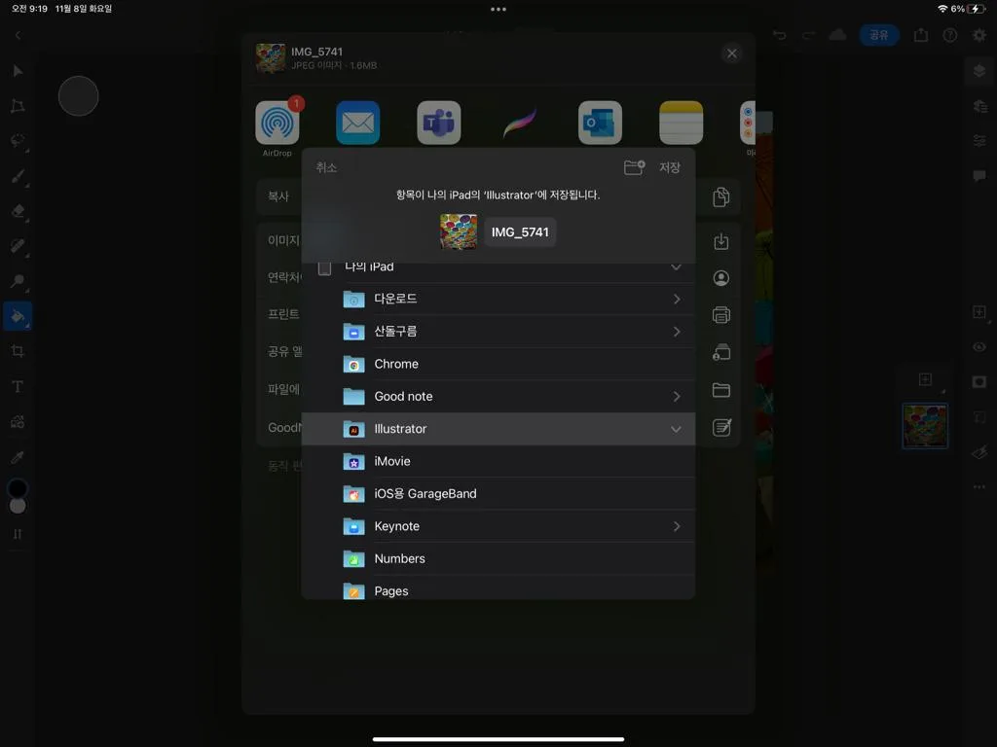Select the Eraser tool
Screen dimensions: 997x747
click(18, 211)
